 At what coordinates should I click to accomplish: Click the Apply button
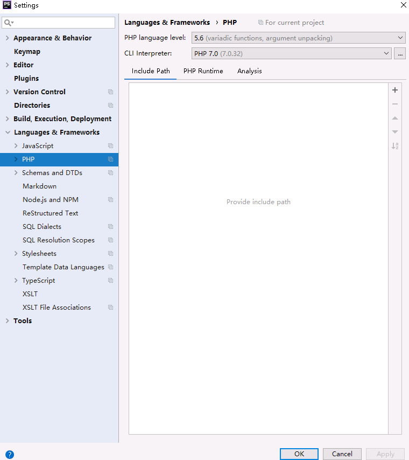(385, 454)
